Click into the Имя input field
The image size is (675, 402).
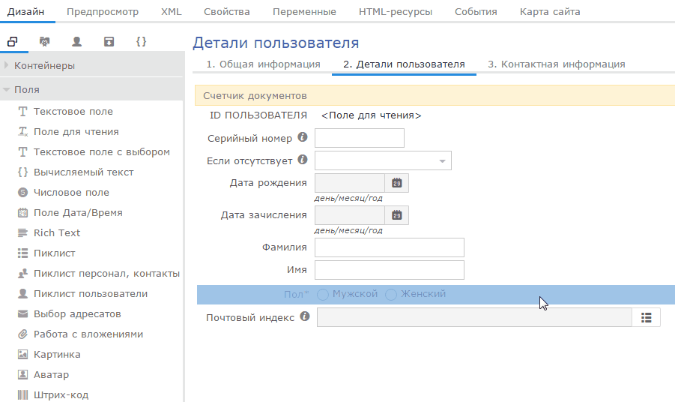coord(390,270)
